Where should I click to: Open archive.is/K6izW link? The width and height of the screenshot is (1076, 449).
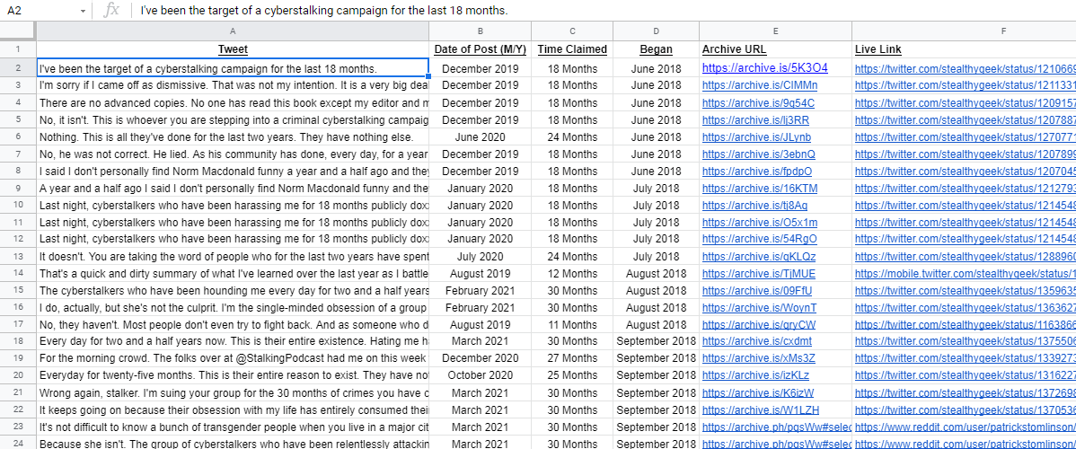[757, 392]
